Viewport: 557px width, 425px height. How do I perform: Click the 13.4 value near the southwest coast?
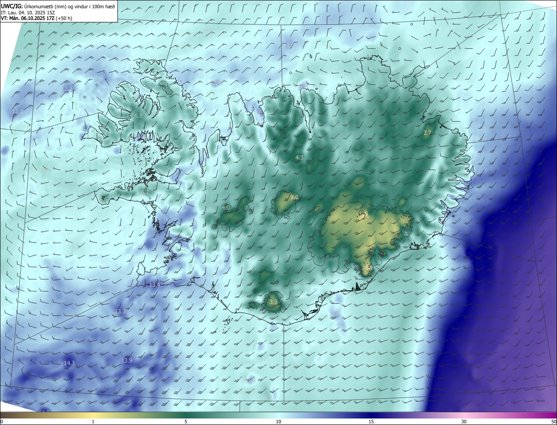click(x=154, y=285)
